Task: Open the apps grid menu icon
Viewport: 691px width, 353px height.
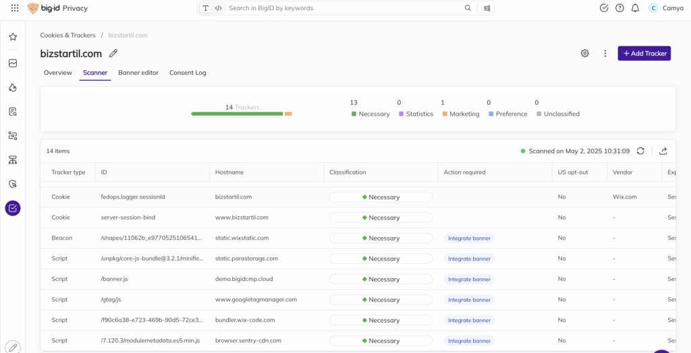Action: click(x=15, y=8)
